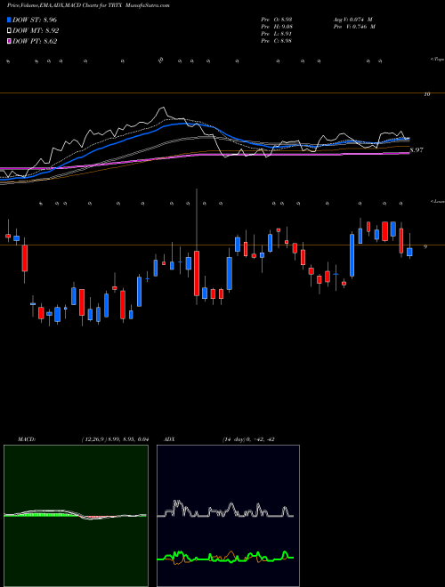Click the 'Pre H: 9.08' high value
Image resolution: width=445 pixels, height=587 pixels.
click(277, 27)
